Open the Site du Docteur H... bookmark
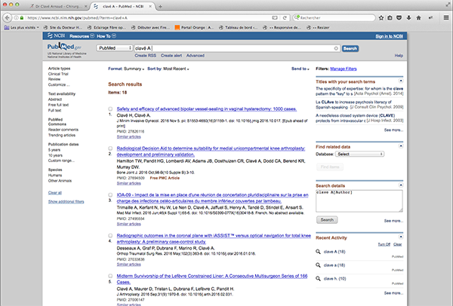 [63, 28]
